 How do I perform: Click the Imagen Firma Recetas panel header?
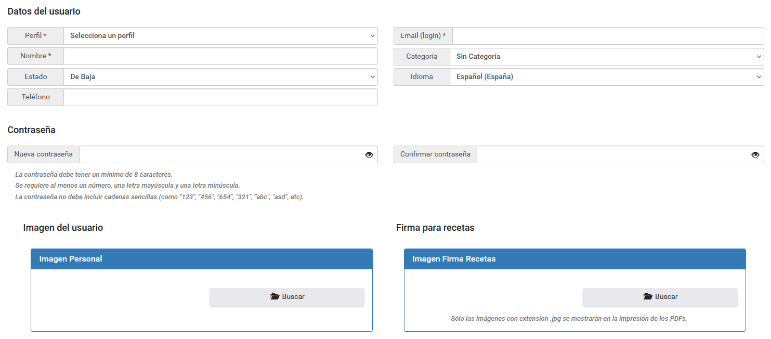[x=574, y=259]
